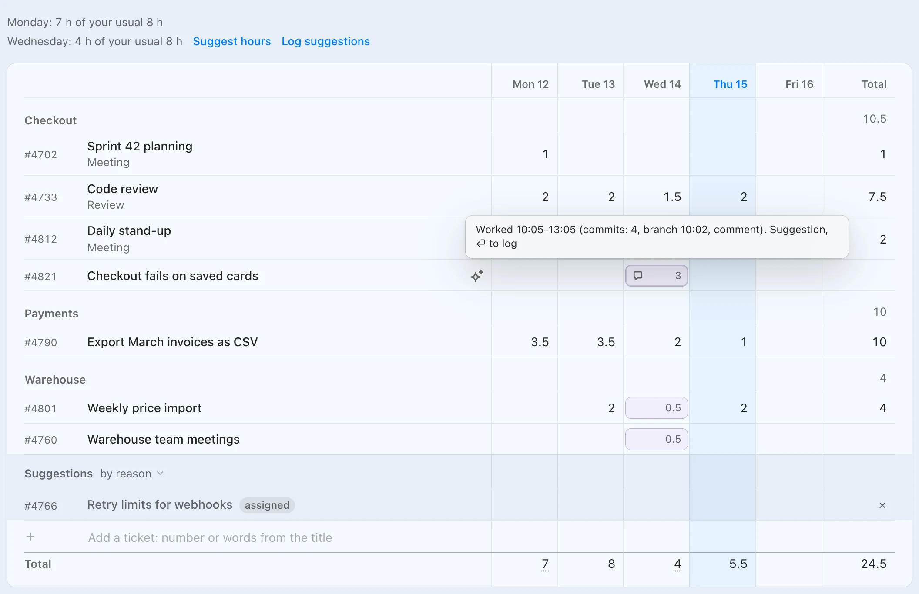Click Wednesday's underlined total of 4
Viewport: 919px width, 594px height.
tap(678, 564)
